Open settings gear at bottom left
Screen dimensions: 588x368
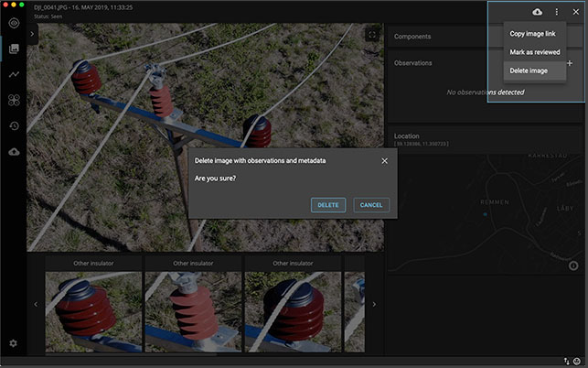(13, 343)
